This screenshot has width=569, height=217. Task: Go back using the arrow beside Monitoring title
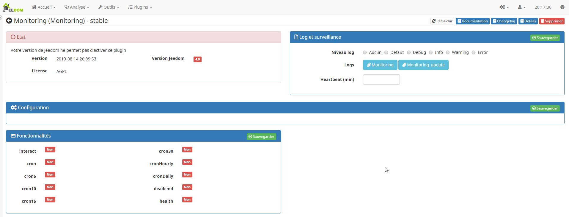[9, 21]
